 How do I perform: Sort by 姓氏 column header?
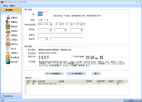click(29, 81)
